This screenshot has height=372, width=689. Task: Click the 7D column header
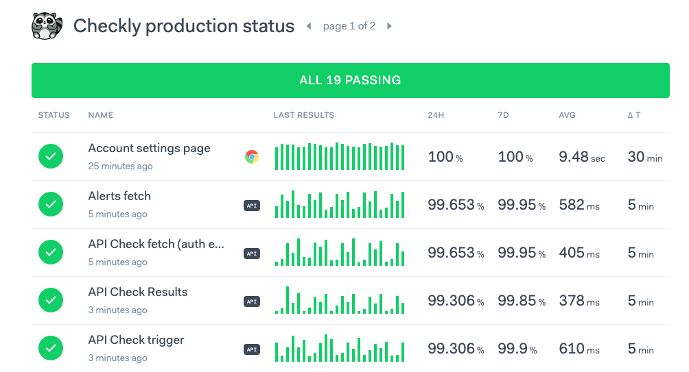click(x=504, y=115)
